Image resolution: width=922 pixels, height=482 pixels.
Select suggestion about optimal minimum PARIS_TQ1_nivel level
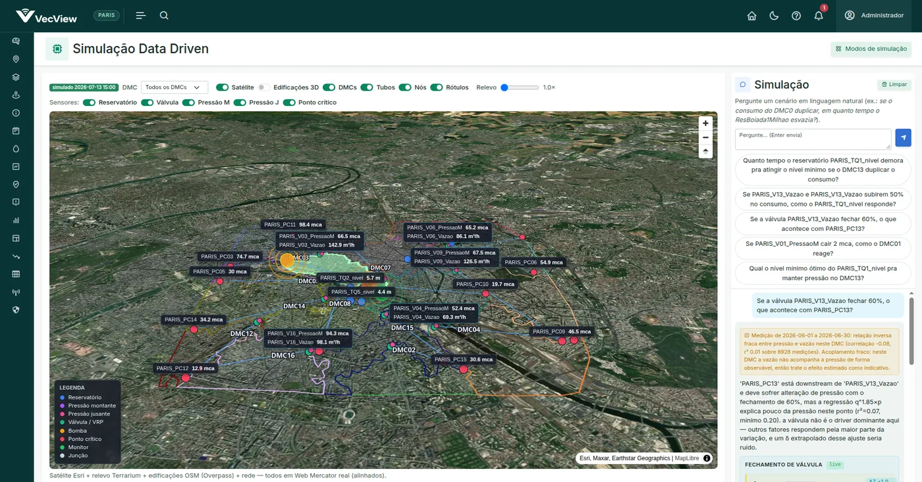pyautogui.click(x=823, y=273)
